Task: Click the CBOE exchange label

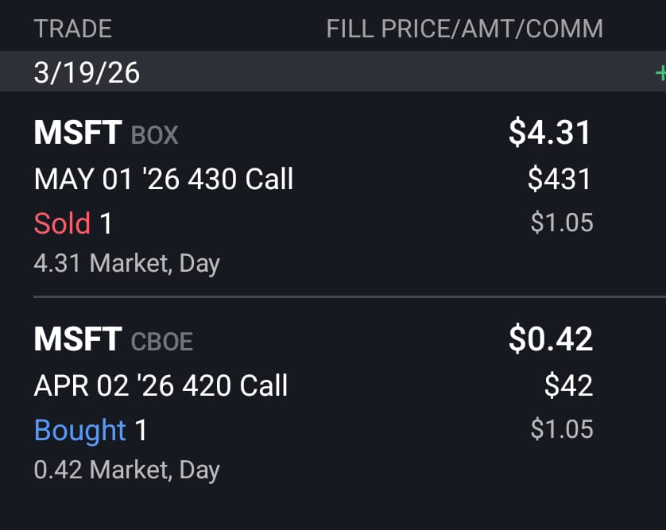Action: [161, 342]
